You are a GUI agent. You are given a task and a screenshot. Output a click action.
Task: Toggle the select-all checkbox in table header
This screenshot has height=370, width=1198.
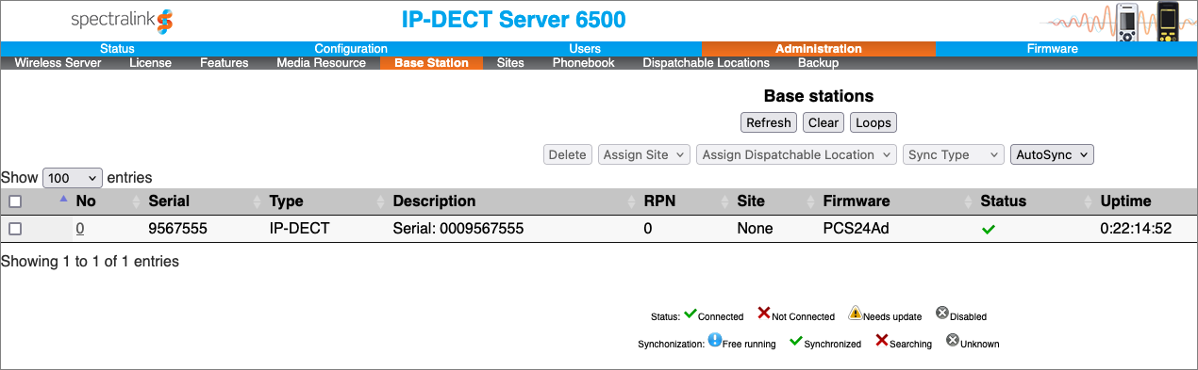click(x=15, y=201)
